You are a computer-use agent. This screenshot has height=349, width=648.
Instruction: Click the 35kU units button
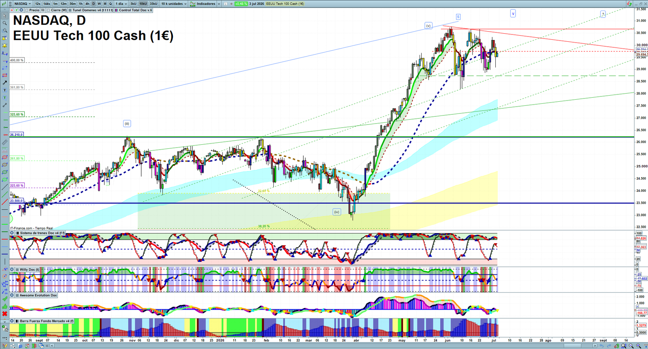pos(153,4)
